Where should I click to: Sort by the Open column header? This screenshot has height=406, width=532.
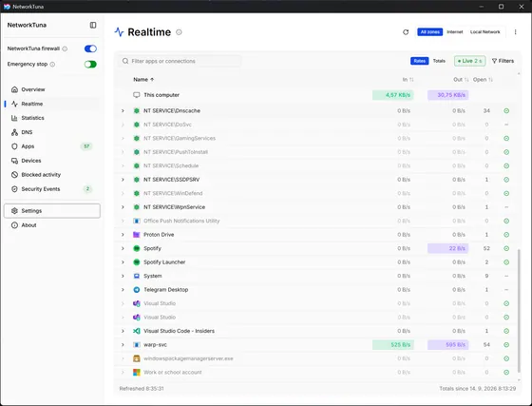click(483, 80)
